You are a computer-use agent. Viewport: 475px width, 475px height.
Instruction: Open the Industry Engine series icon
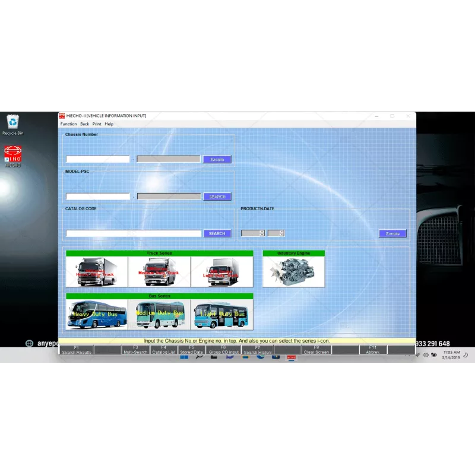click(x=294, y=271)
